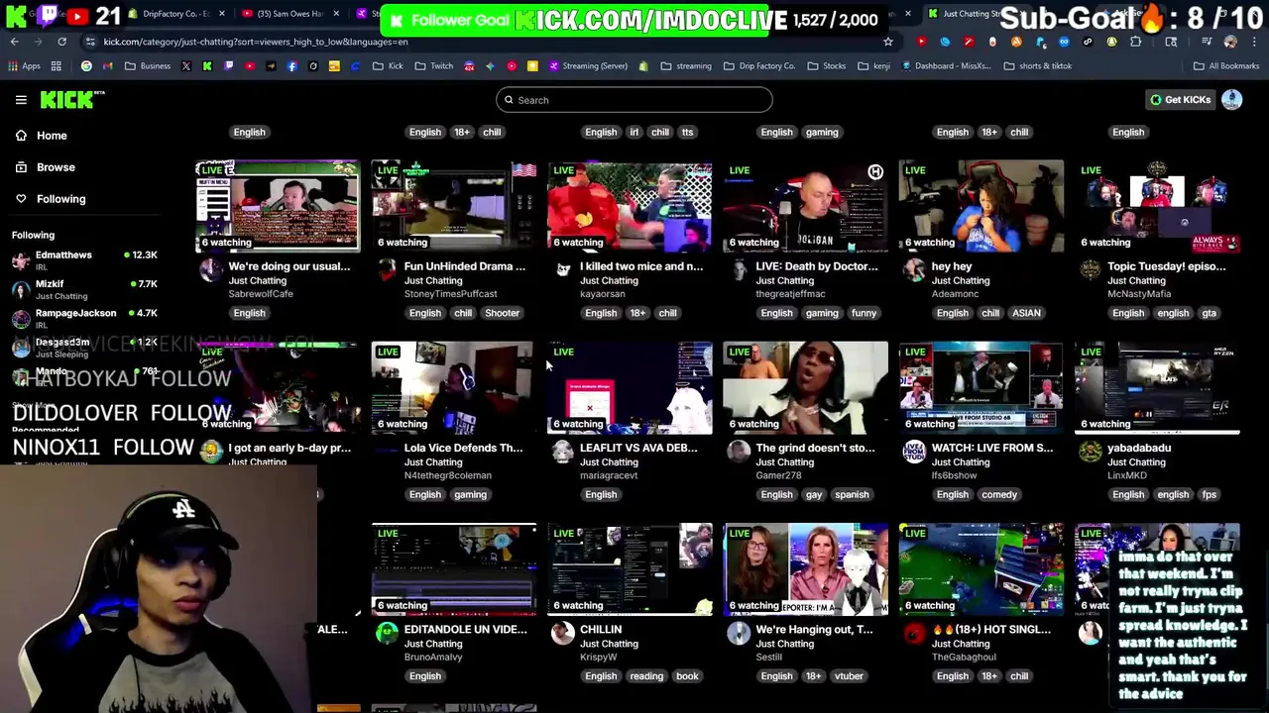1269x713 pixels.
Task: Open kayaorsan stream thumbnail
Action: [x=630, y=206]
